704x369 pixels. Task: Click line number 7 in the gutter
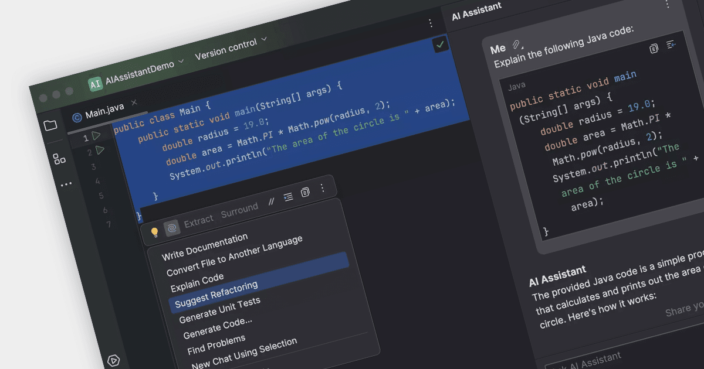point(109,224)
